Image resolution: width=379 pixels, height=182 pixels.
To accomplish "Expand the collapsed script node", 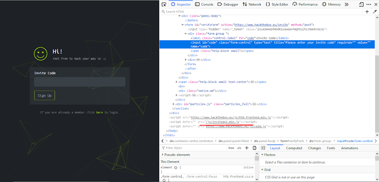I will pyautogui.click(x=177, y=95).
